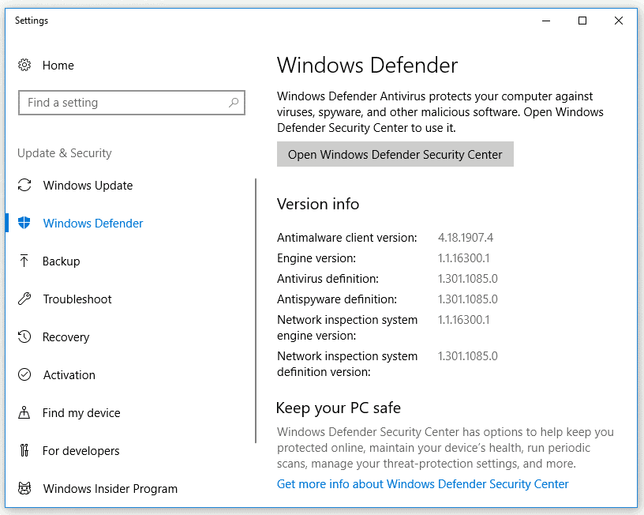
Task: Click the For developers tools icon
Action: [x=24, y=450]
